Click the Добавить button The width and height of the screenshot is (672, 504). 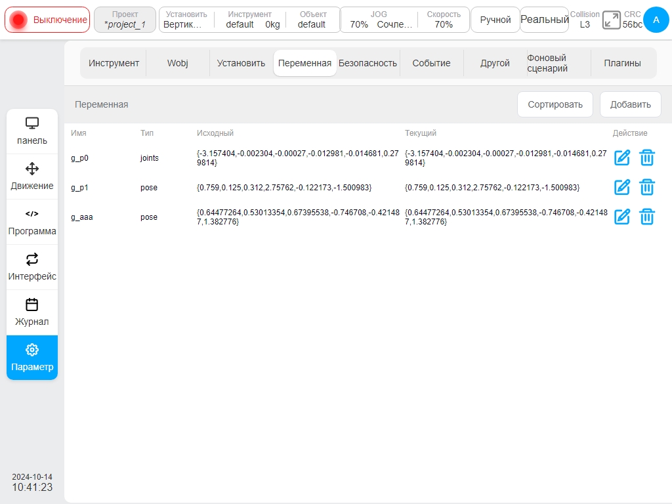pos(631,104)
